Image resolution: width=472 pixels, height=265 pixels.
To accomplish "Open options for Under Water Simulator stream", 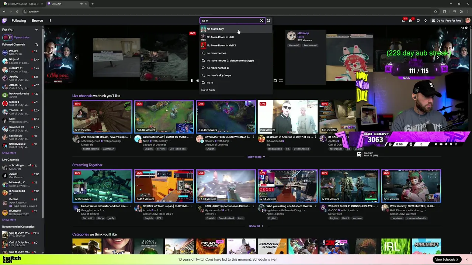I will tap(130, 206).
